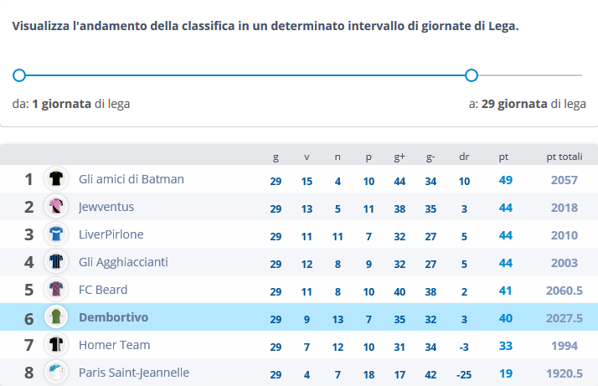Open the Jewventus team link
Image resolution: width=598 pixels, height=386 pixels.
click(x=106, y=207)
